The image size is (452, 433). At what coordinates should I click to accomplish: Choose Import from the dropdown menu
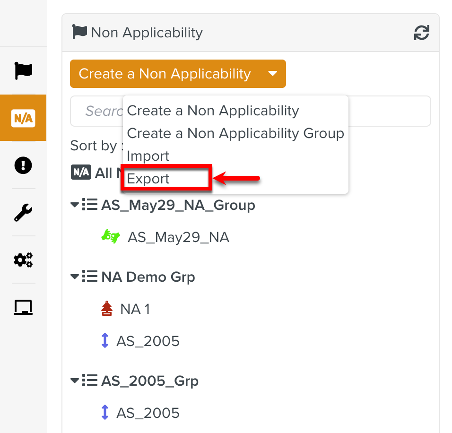(148, 156)
